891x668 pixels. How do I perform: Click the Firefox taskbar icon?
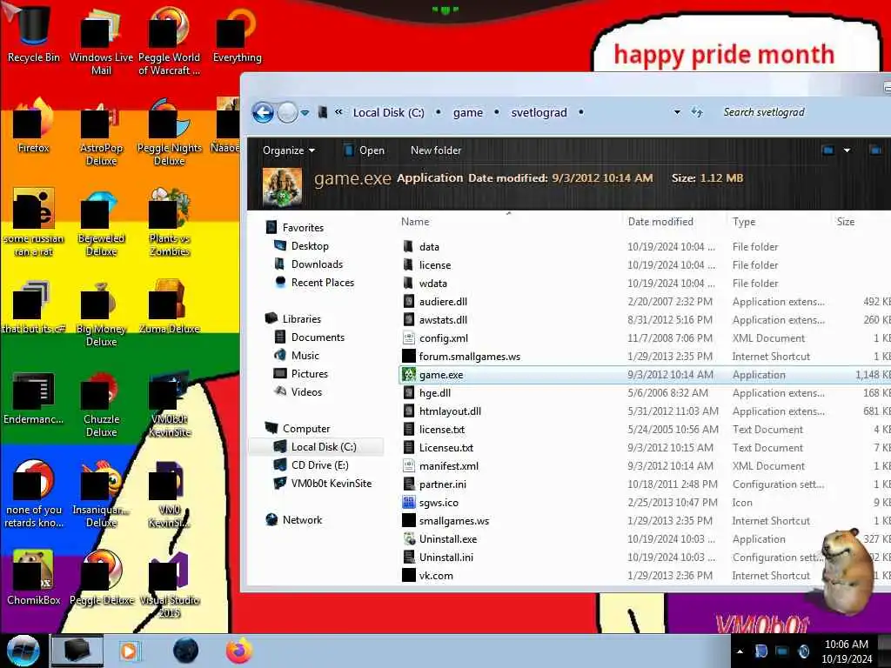pyautogui.click(x=239, y=651)
